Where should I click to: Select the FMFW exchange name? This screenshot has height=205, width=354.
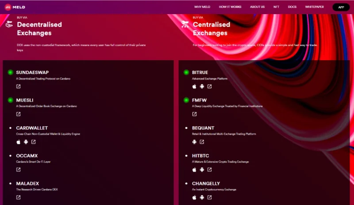tap(200, 100)
